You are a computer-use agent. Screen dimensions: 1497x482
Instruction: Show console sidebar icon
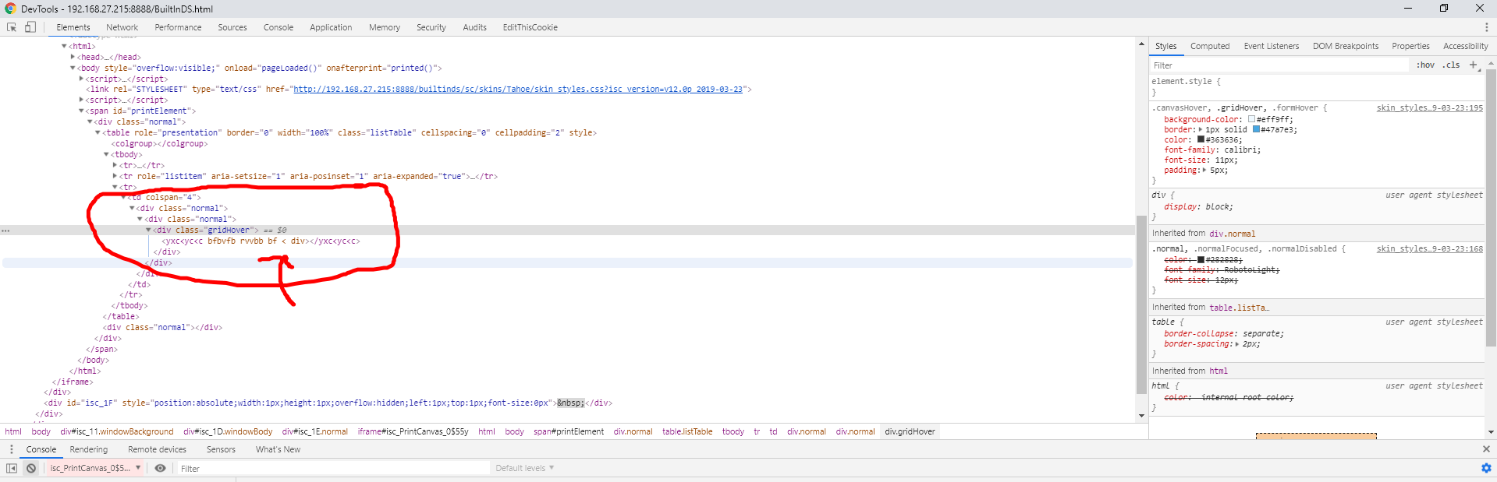12,468
